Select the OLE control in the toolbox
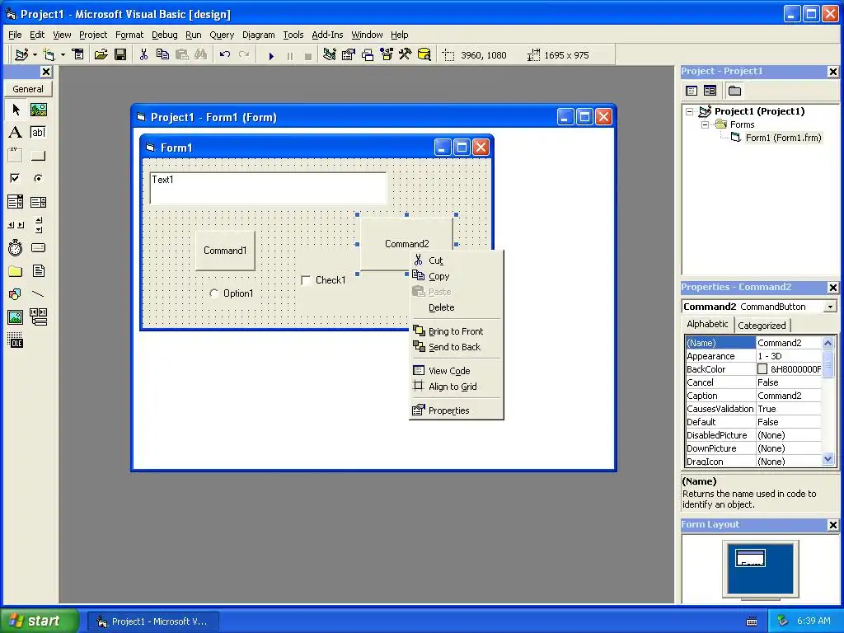This screenshot has width=844, height=633. click(16, 340)
